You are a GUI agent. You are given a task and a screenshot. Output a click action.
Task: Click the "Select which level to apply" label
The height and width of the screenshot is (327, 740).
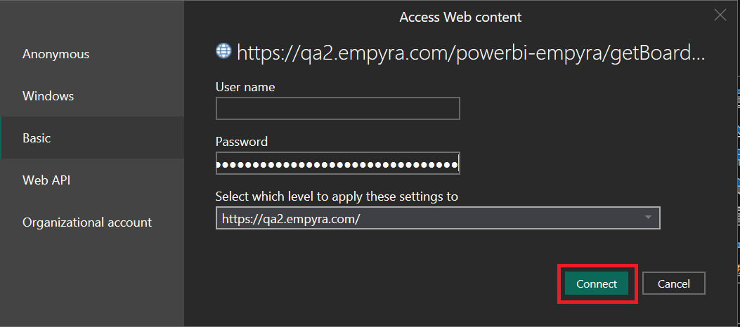[337, 196]
